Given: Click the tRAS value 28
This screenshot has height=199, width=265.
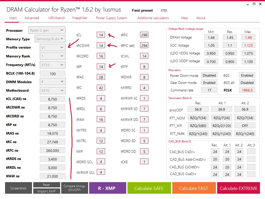Looking at the screenshot, I should point(101,77).
